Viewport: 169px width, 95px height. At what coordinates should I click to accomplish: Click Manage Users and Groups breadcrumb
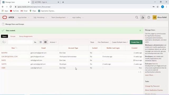coord(15,24)
